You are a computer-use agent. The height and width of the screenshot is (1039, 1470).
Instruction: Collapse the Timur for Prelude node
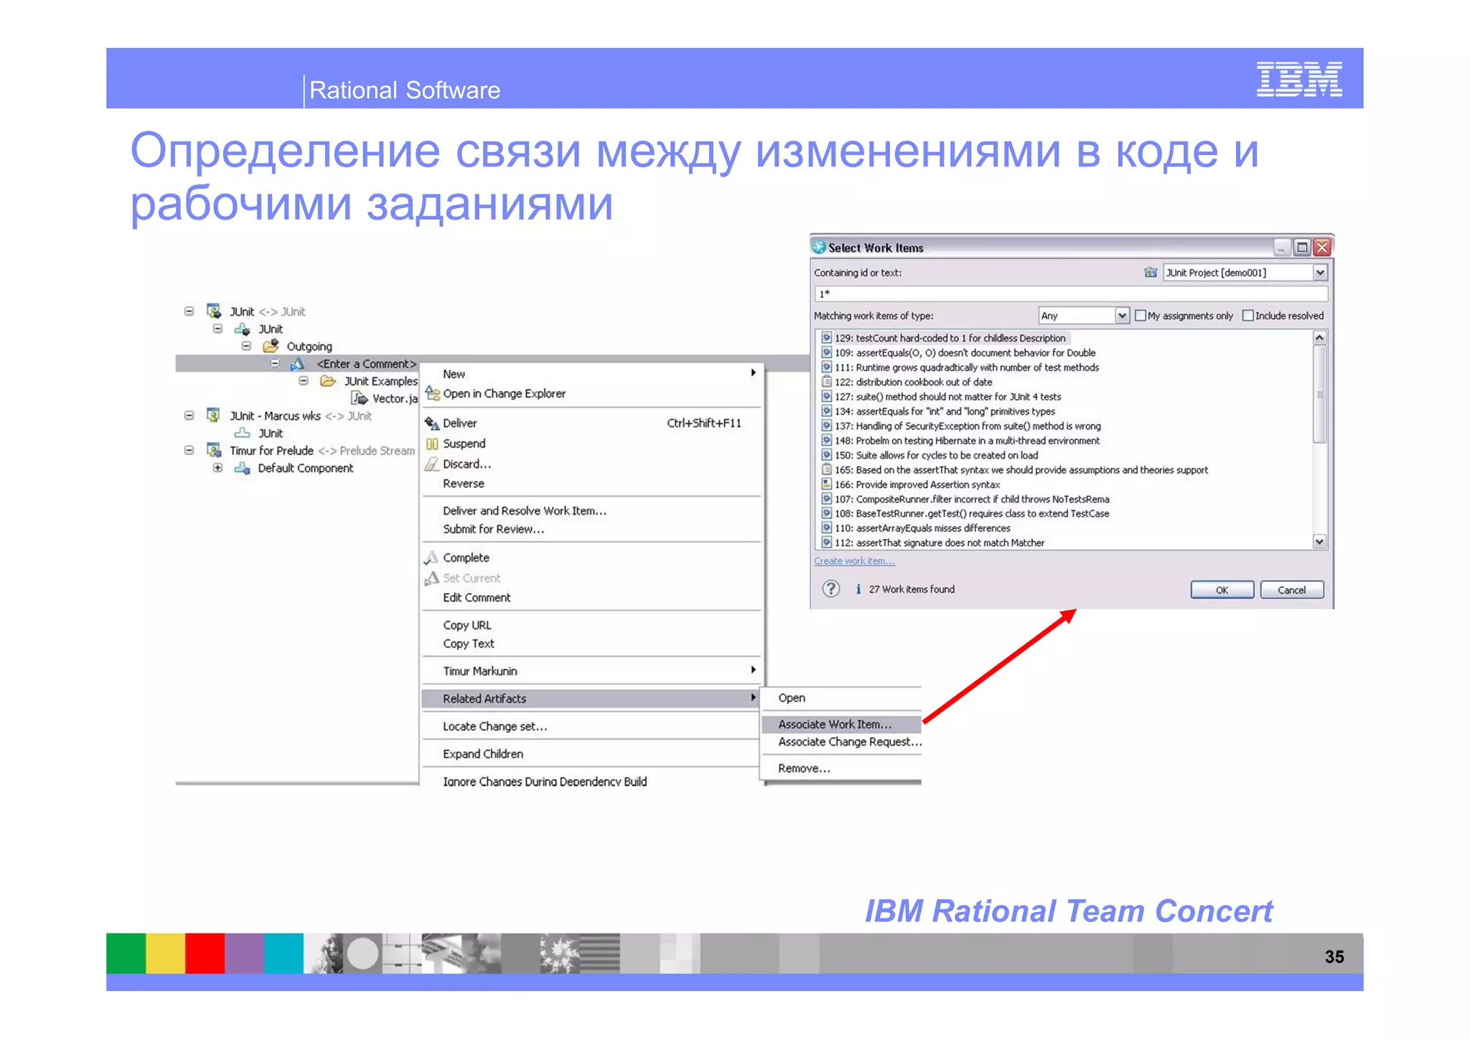189,451
